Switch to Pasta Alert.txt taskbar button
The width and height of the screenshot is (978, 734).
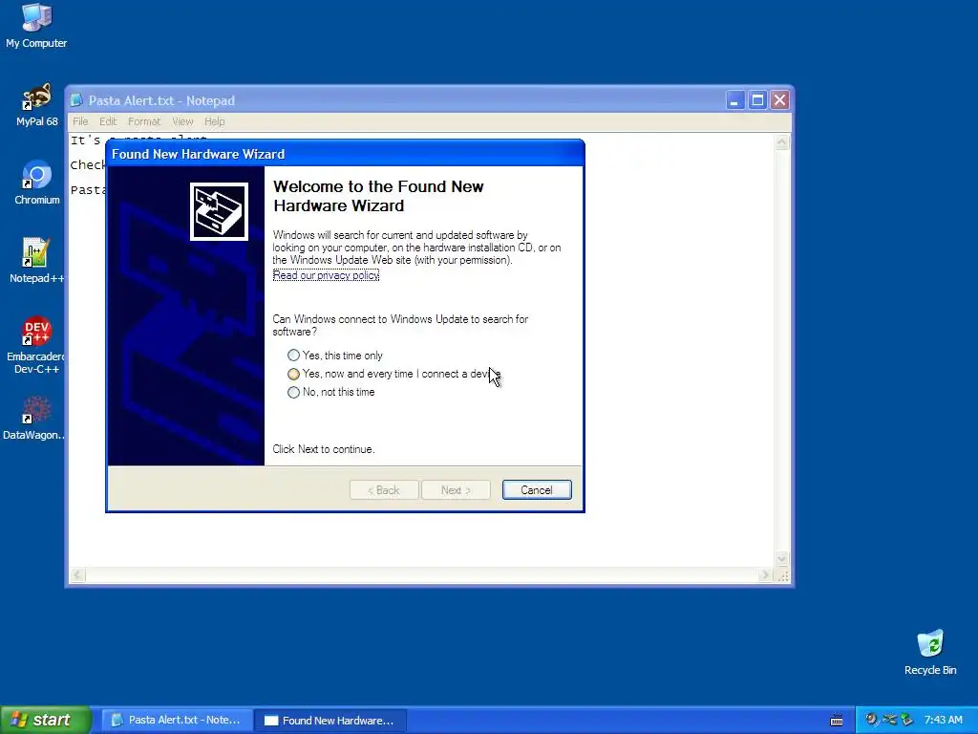[177, 720]
